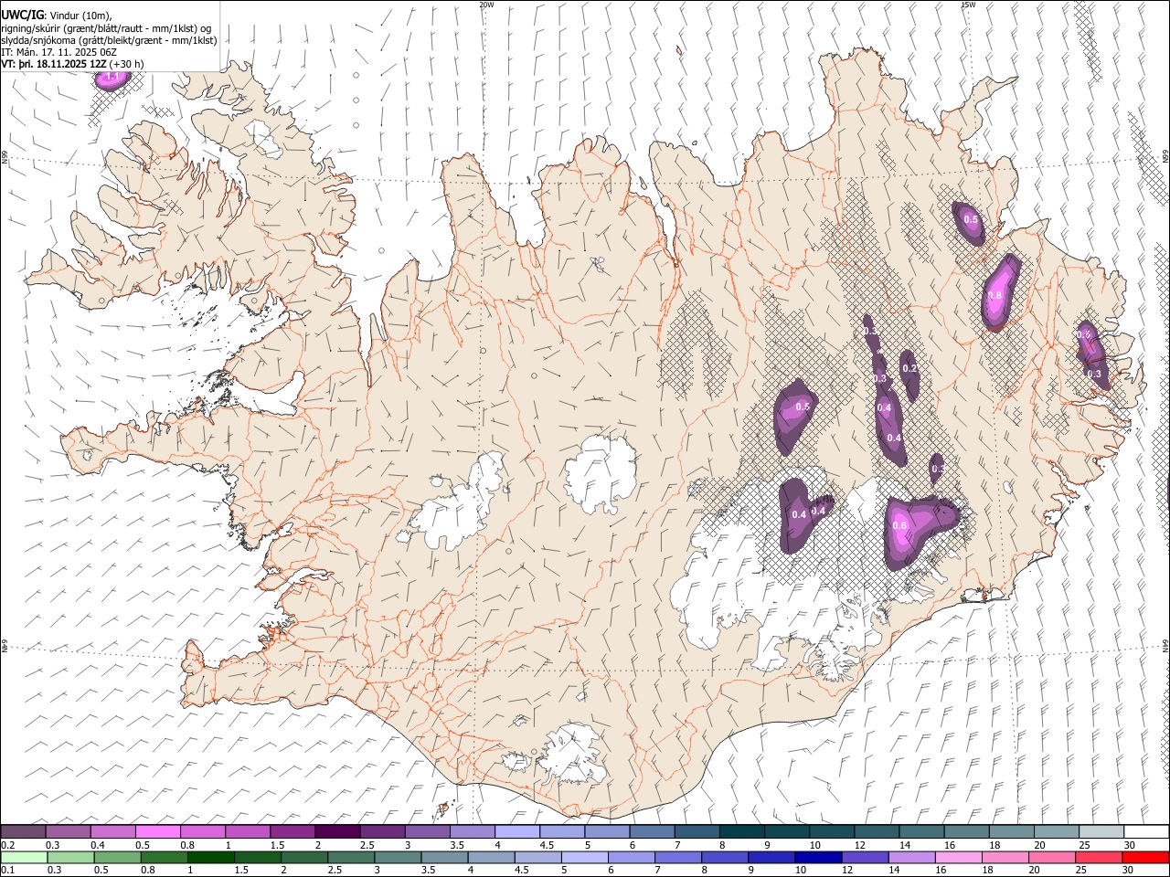Screen dimensions: 1170x877
Task: Click the rain scale swatch between 0.5 and 0.8
Action: [116, 857]
